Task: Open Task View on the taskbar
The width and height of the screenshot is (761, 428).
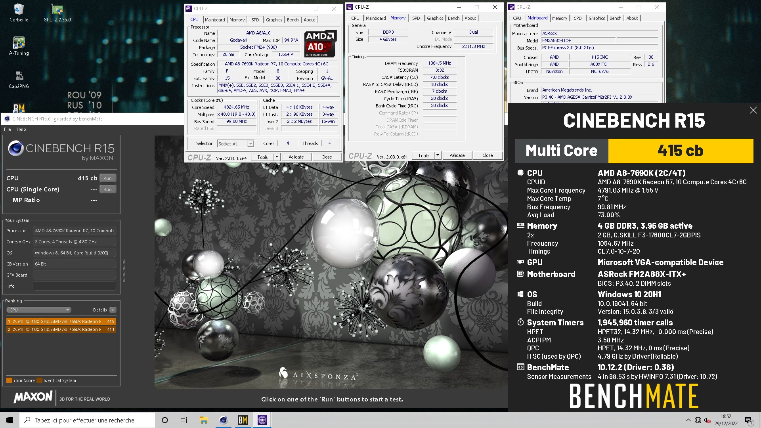Action: coord(184,420)
